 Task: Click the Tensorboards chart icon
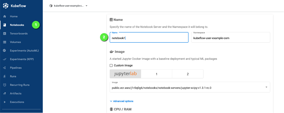pyautogui.click(x=5, y=34)
